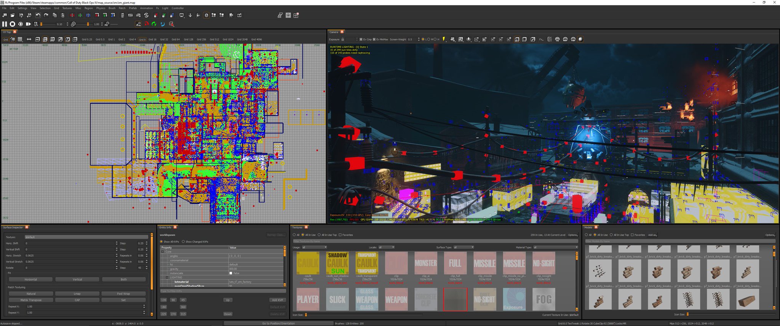Viewport: 780px width, 326px height.
Task: Toggle the Ev MinMax checkbox
Action: click(374, 39)
